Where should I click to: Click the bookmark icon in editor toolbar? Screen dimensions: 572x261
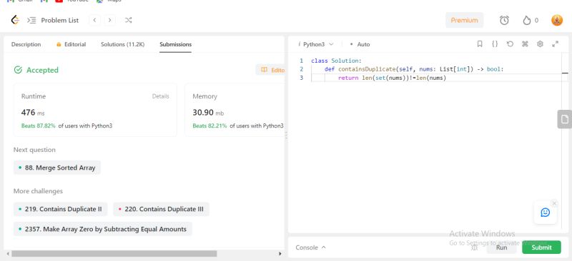pyautogui.click(x=480, y=44)
